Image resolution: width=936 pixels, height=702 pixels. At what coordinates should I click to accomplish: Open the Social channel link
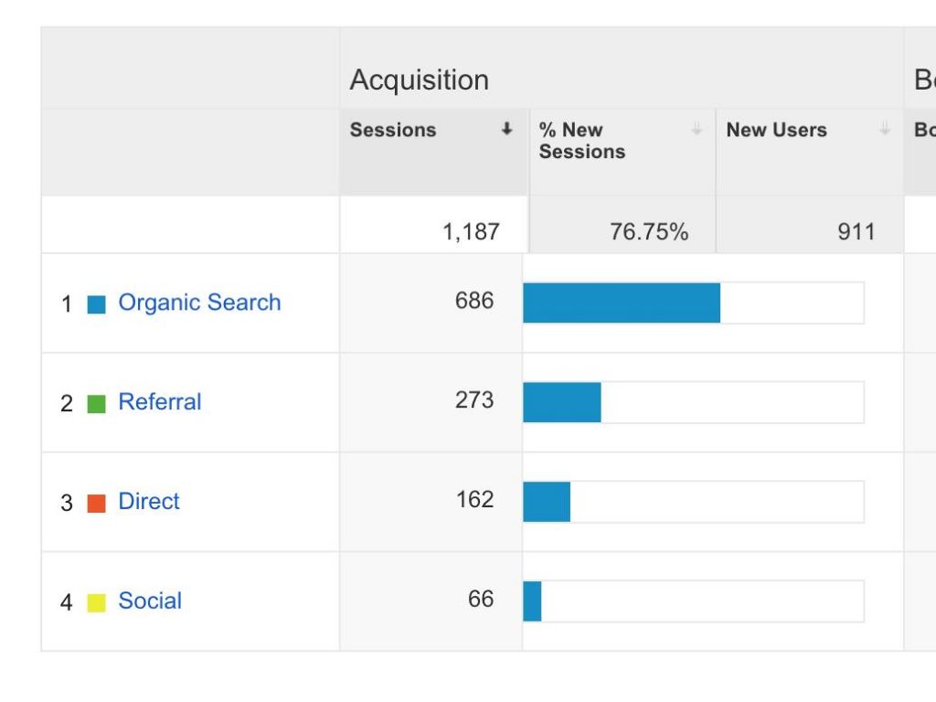pyautogui.click(x=150, y=601)
